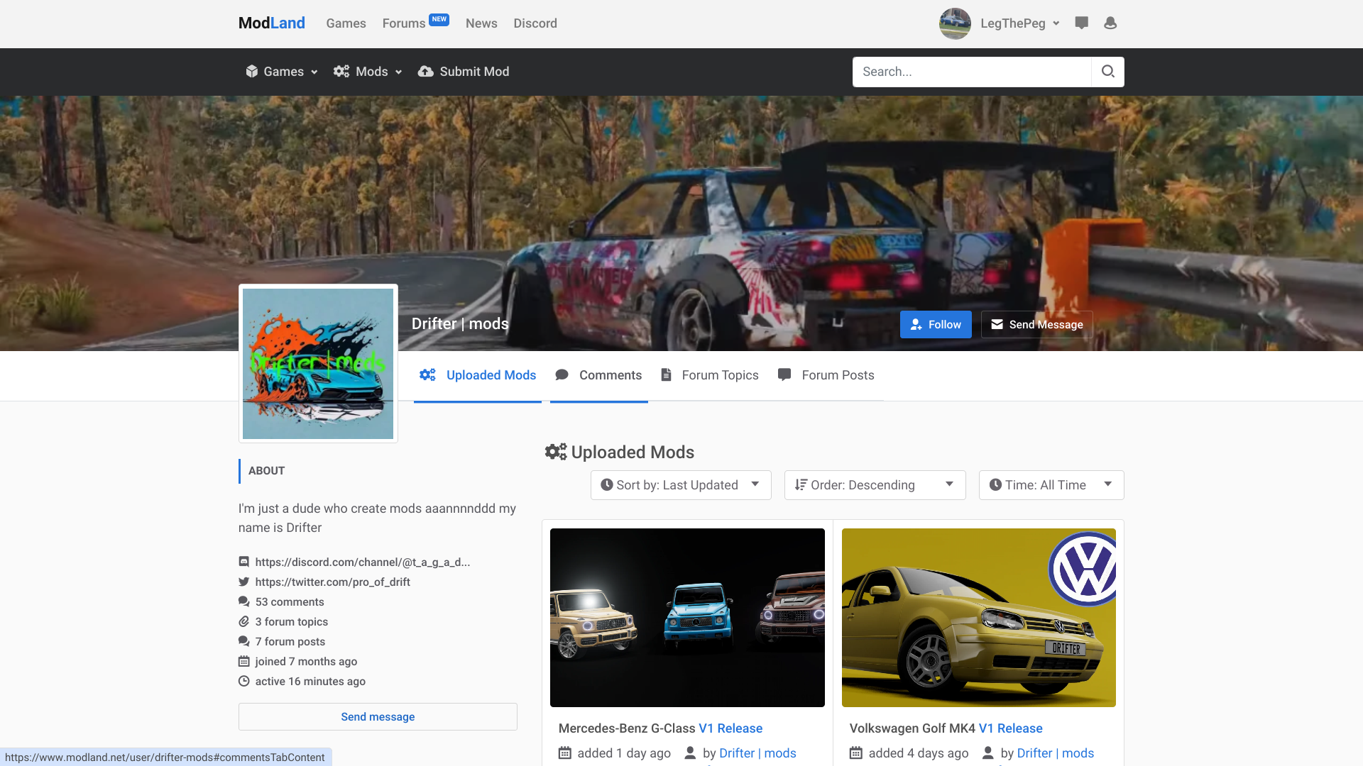Screen dimensions: 1363x766
Task: Click the chat icon on Forum Posts tab
Action: [784, 374]
